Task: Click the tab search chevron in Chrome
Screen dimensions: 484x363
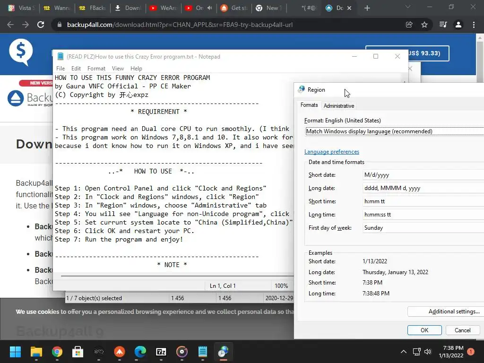Action: coord(408,7)
